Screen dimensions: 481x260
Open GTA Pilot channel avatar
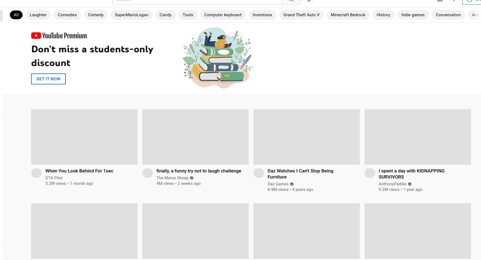[36, 173]
